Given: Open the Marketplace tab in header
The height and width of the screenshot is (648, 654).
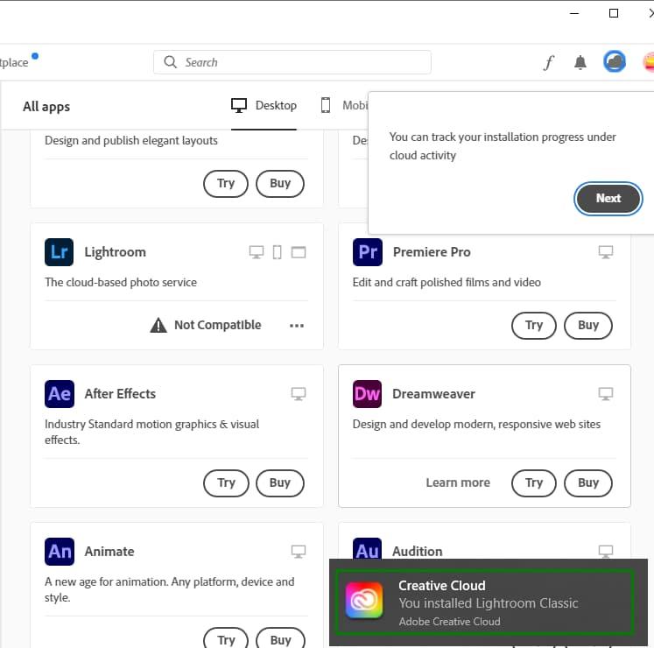Looking at the screenshot, I should [x=14, y=62].
